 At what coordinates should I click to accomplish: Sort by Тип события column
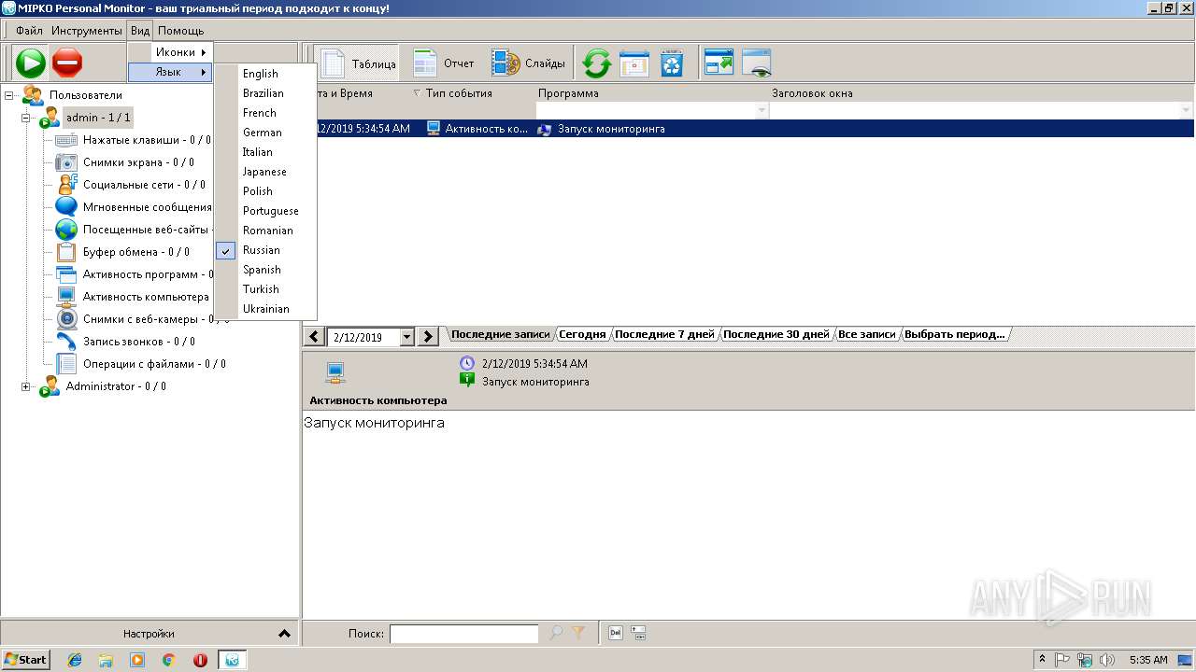(459, 93)
